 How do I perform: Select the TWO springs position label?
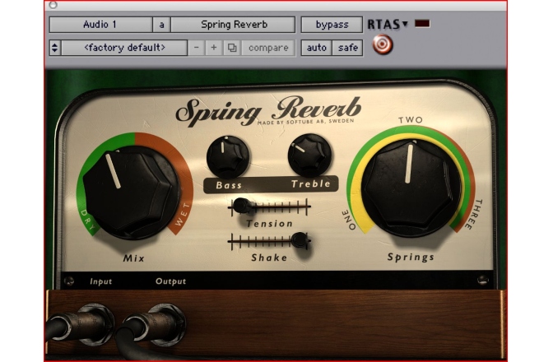(x=411, y=120)
